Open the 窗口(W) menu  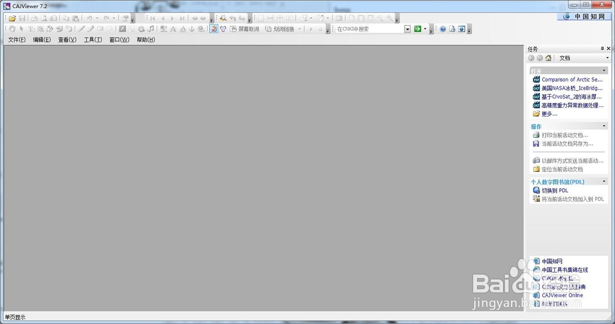[119, 39]
